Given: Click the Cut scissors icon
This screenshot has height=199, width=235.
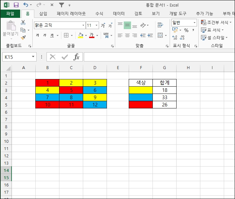Looking at the screenshot, I should pos(23,22).
